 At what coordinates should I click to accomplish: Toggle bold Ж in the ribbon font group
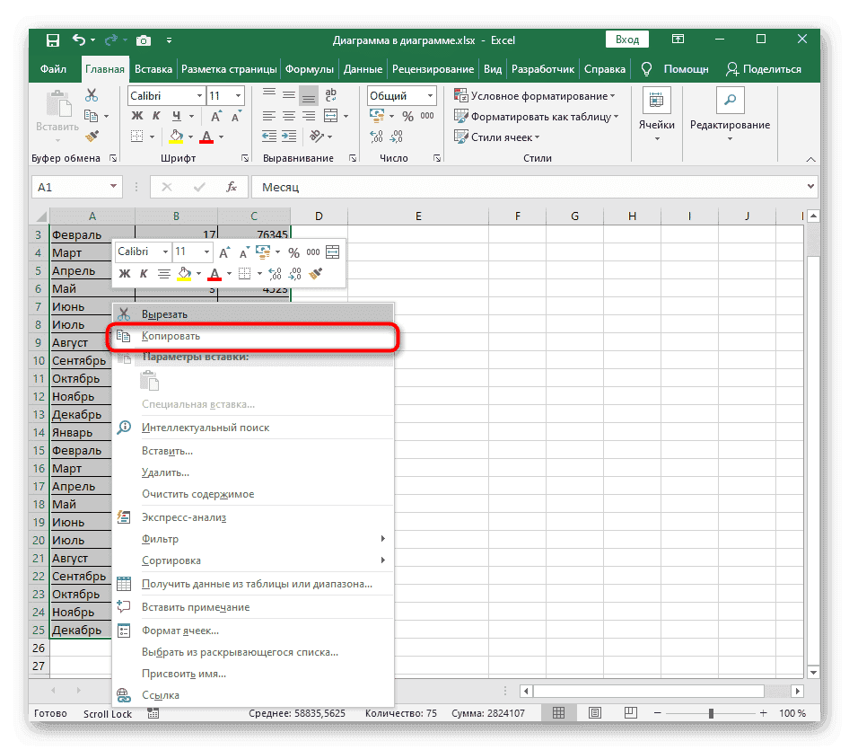[137, 116]
